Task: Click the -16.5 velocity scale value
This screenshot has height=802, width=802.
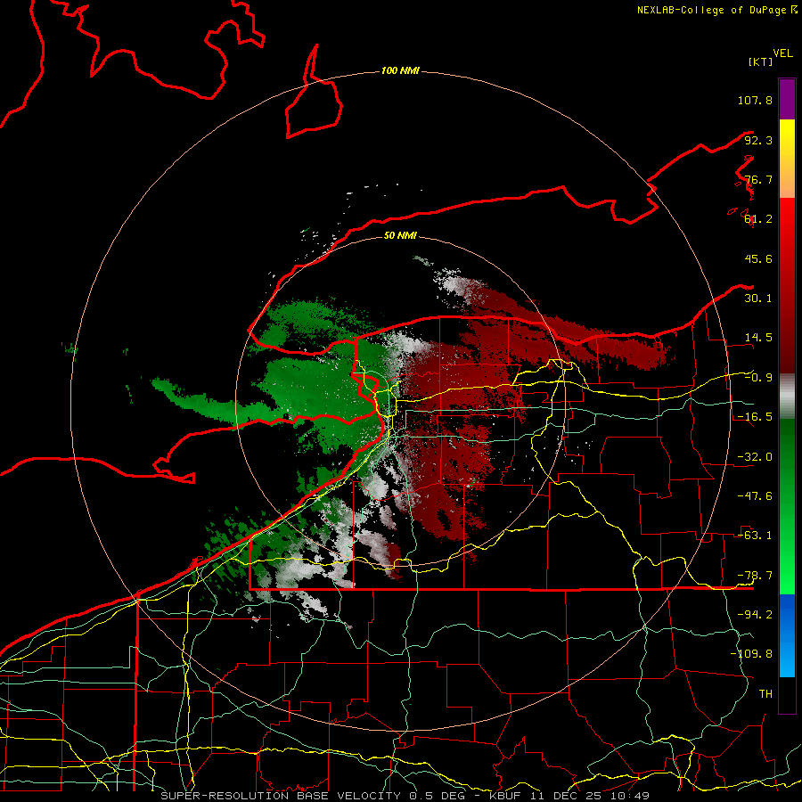Action: click(x=755, y=417)
